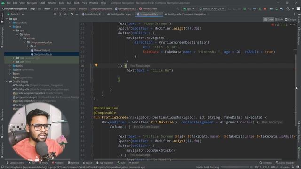The height and width of the screenshot is (169, 301).
Task: Select MainActivity.kt in project tree
Action: click(42, 50)
